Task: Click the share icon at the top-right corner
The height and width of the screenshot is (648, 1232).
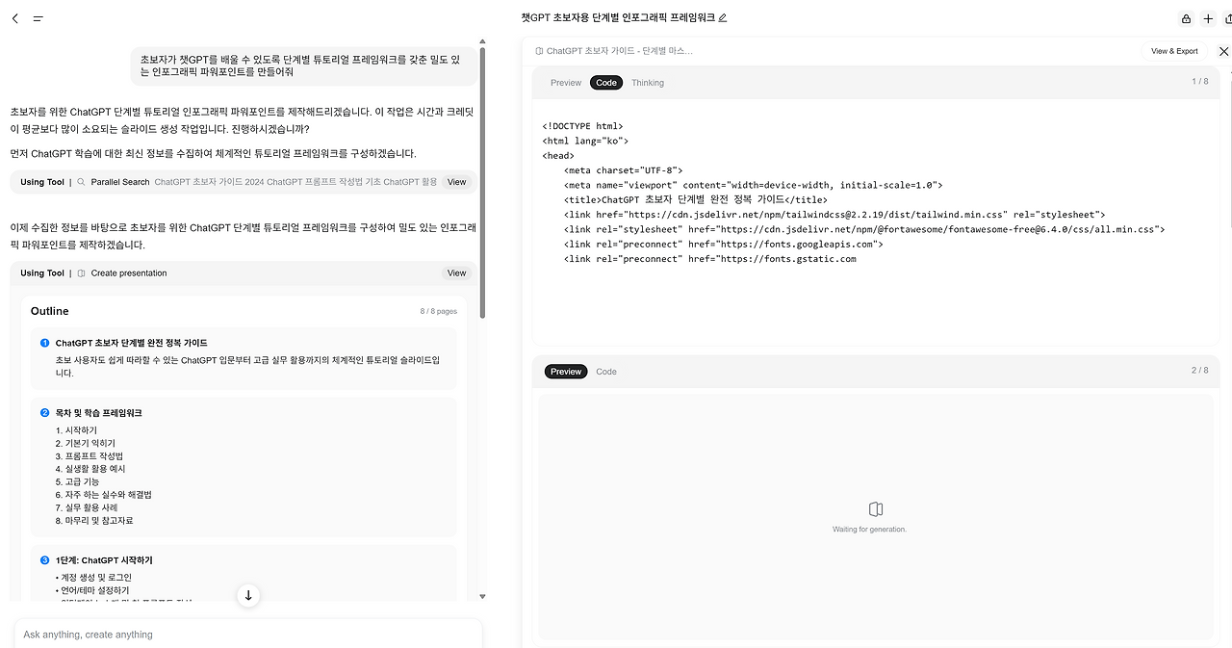Action: click(1229, 17)
